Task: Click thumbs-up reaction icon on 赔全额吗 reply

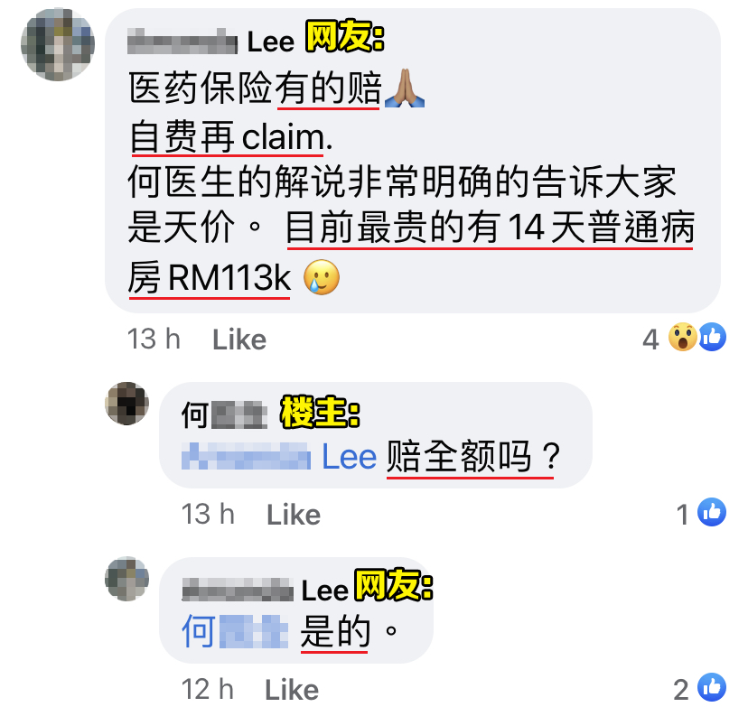Action: tap(712, 513)
